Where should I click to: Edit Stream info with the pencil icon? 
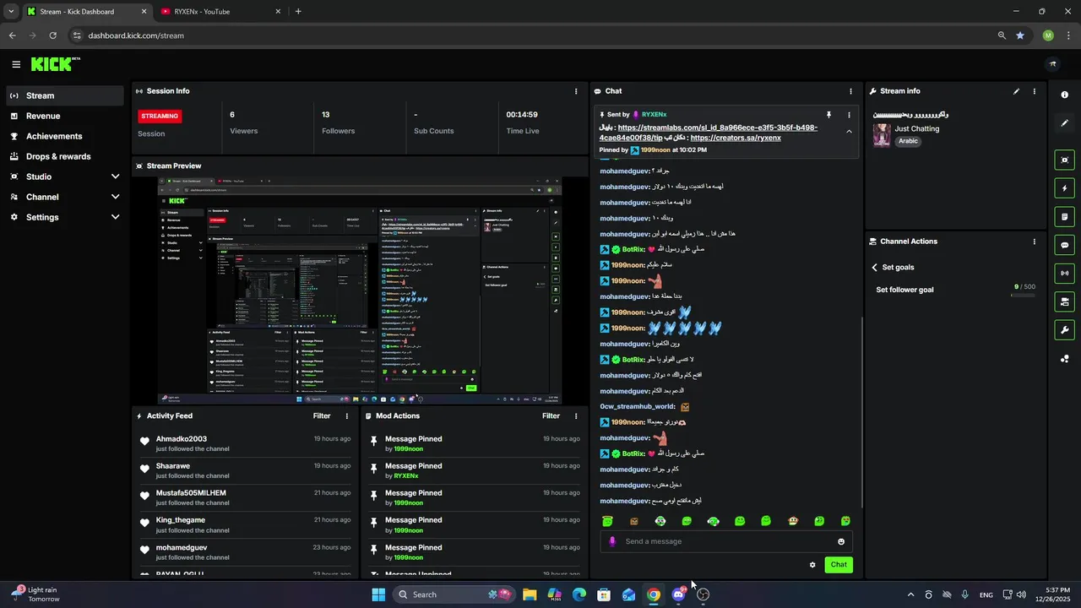pos(1016,91)
